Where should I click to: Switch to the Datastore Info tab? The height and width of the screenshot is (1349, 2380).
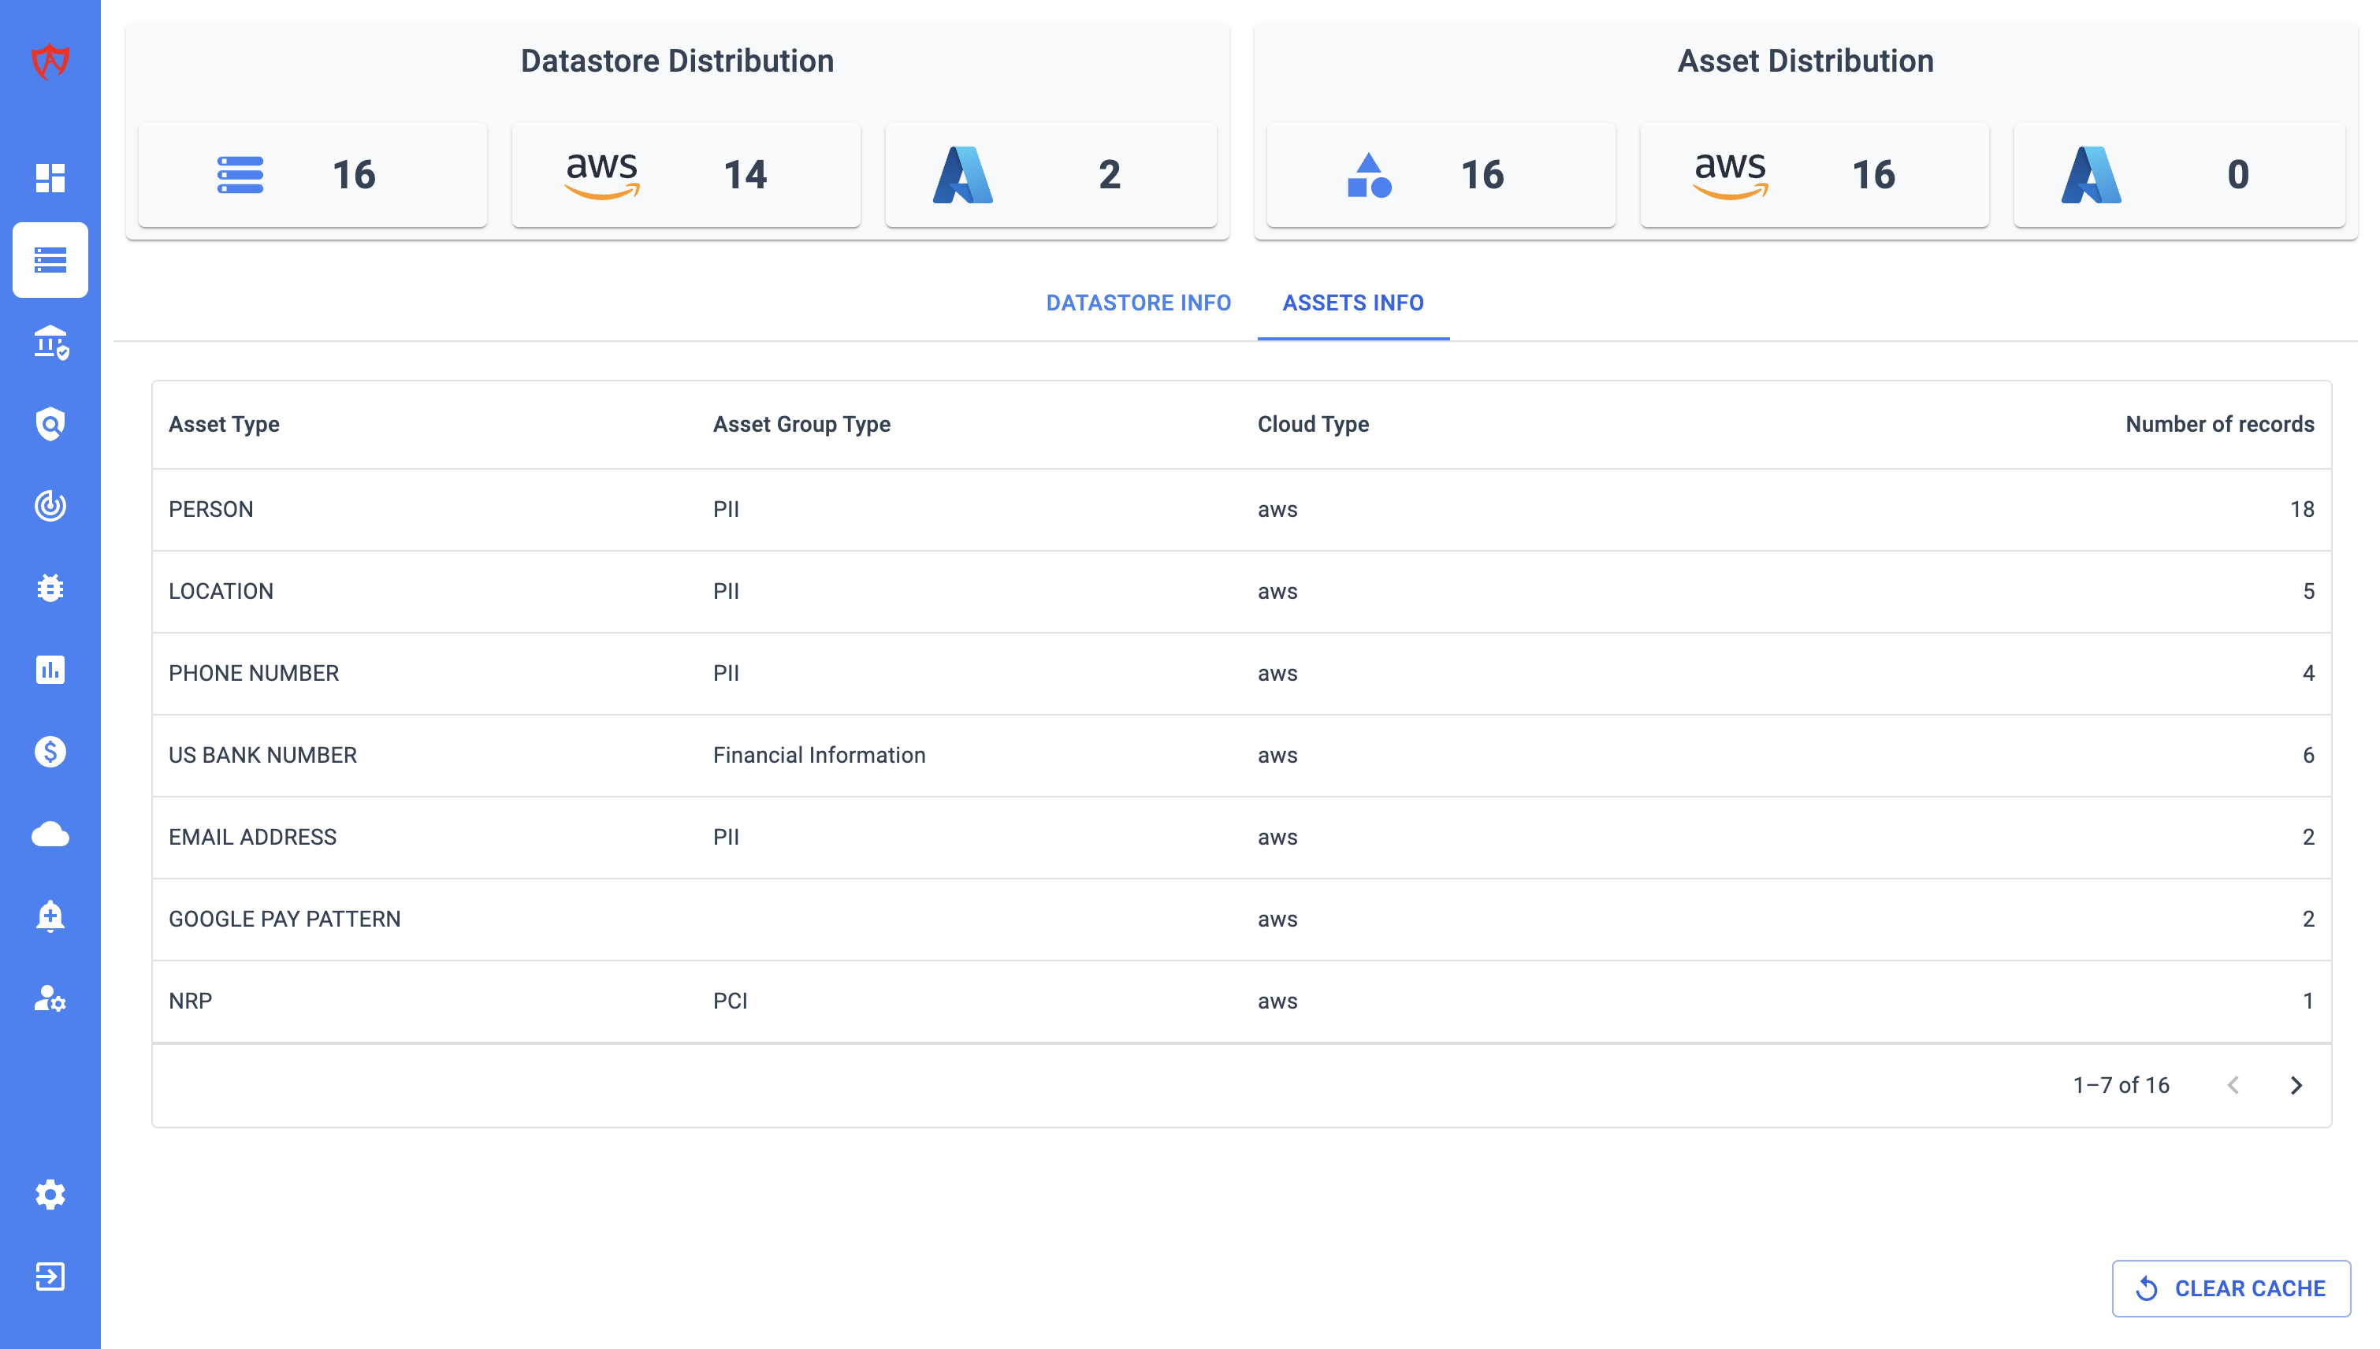1138,303
